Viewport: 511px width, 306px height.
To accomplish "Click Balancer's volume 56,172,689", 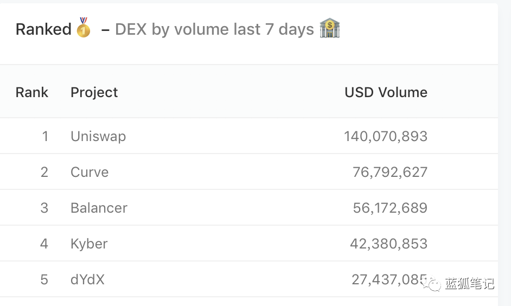I will [390, 208].
